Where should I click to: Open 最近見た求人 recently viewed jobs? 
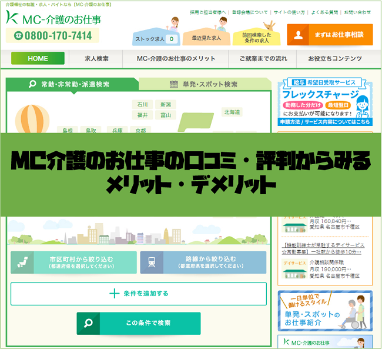[x=206, y=38]
